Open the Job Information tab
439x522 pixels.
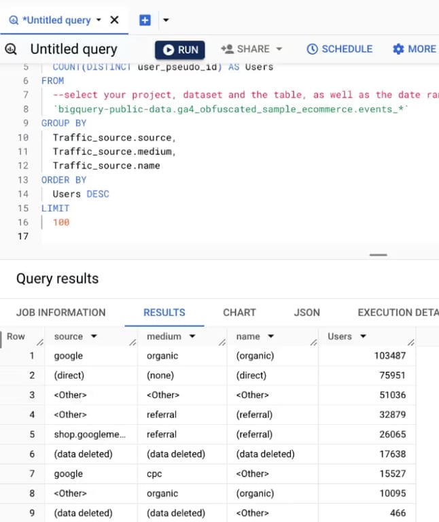point(61,312)
